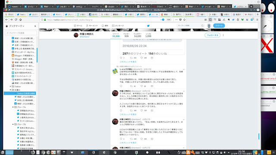Open the テストタイトルページ bookmark
276x155 pixels.
(22, 76)
